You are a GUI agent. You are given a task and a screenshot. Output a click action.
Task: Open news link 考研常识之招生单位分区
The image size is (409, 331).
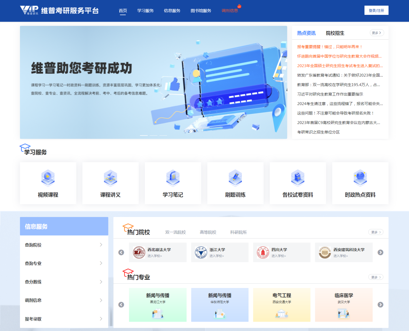(318, 132)
